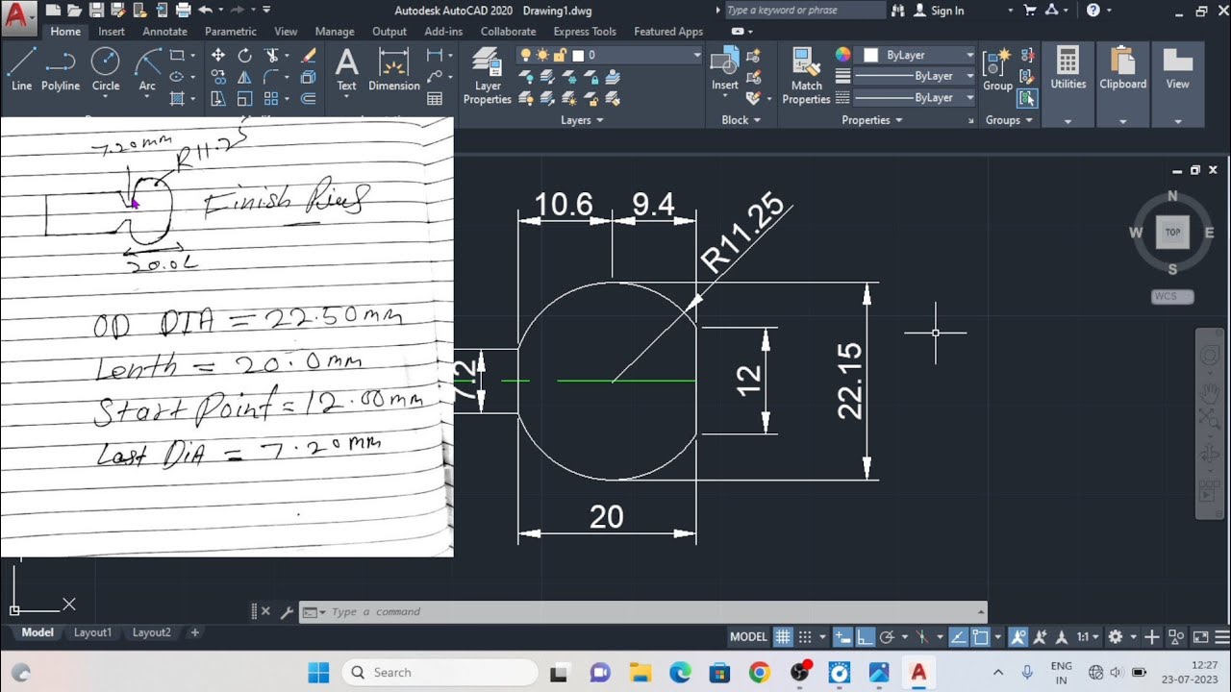Switch to the Annotate ribbon tab
Screen dimensions: 1231x692
point(164,32)
